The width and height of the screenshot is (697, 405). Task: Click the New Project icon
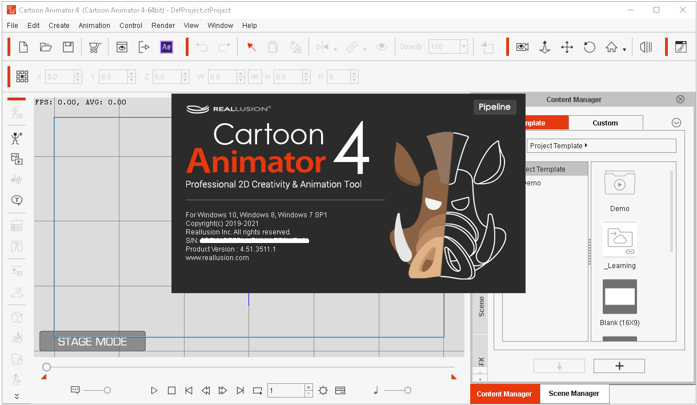tap(23, 47)
